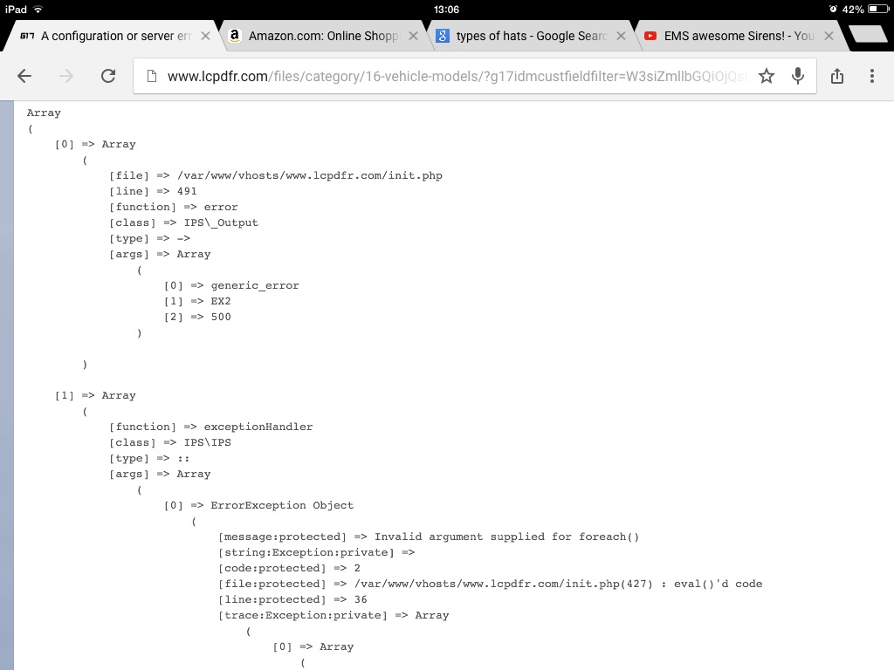
Task: Close the types of hats tab
Action: [622, 36]
